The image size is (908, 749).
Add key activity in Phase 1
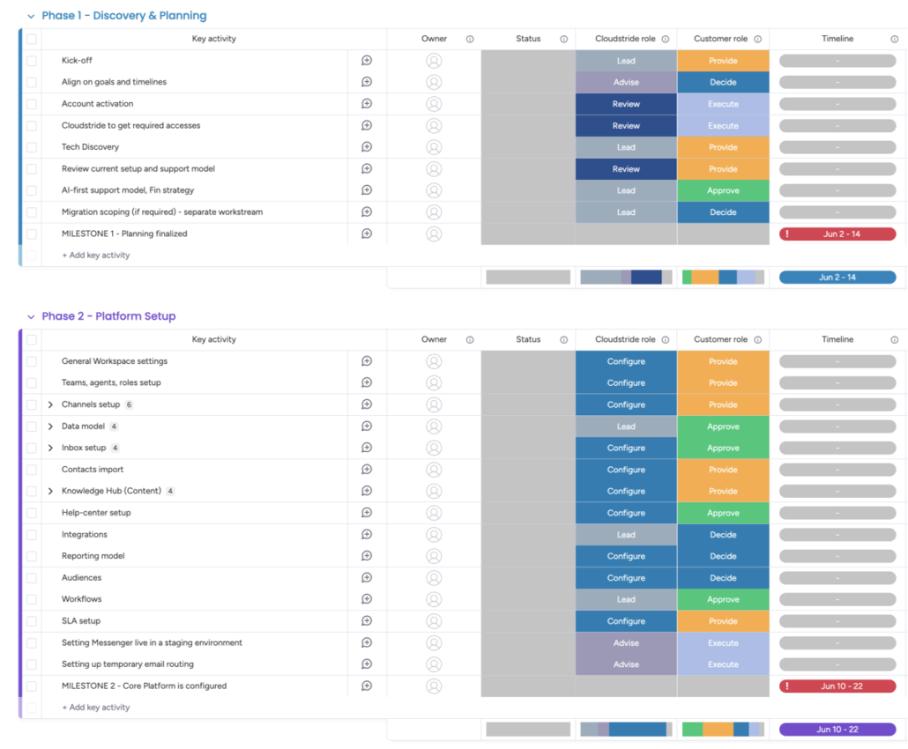96,256
